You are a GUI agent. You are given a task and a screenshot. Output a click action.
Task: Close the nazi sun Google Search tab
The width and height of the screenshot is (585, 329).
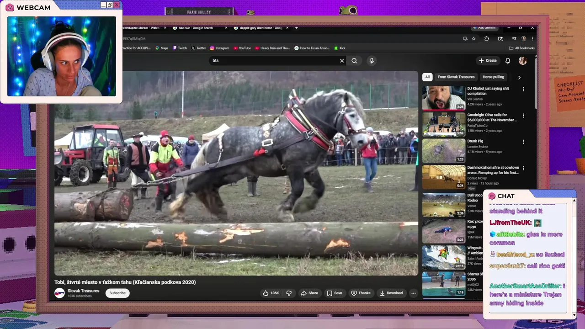(226, 28)
